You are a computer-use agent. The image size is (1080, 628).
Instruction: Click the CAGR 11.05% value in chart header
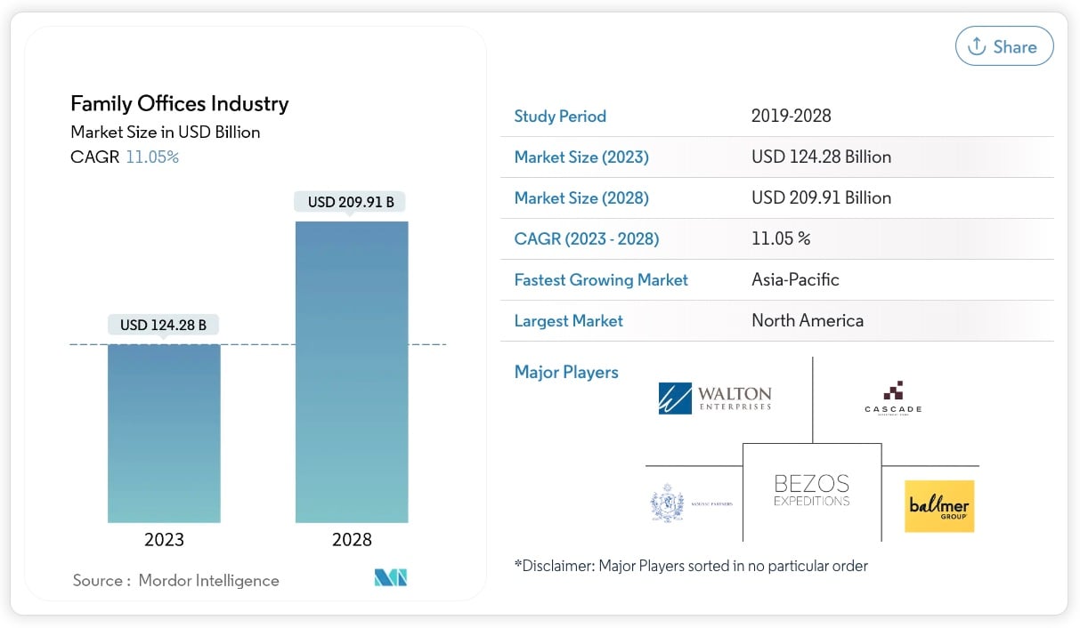tap(152, 157)
